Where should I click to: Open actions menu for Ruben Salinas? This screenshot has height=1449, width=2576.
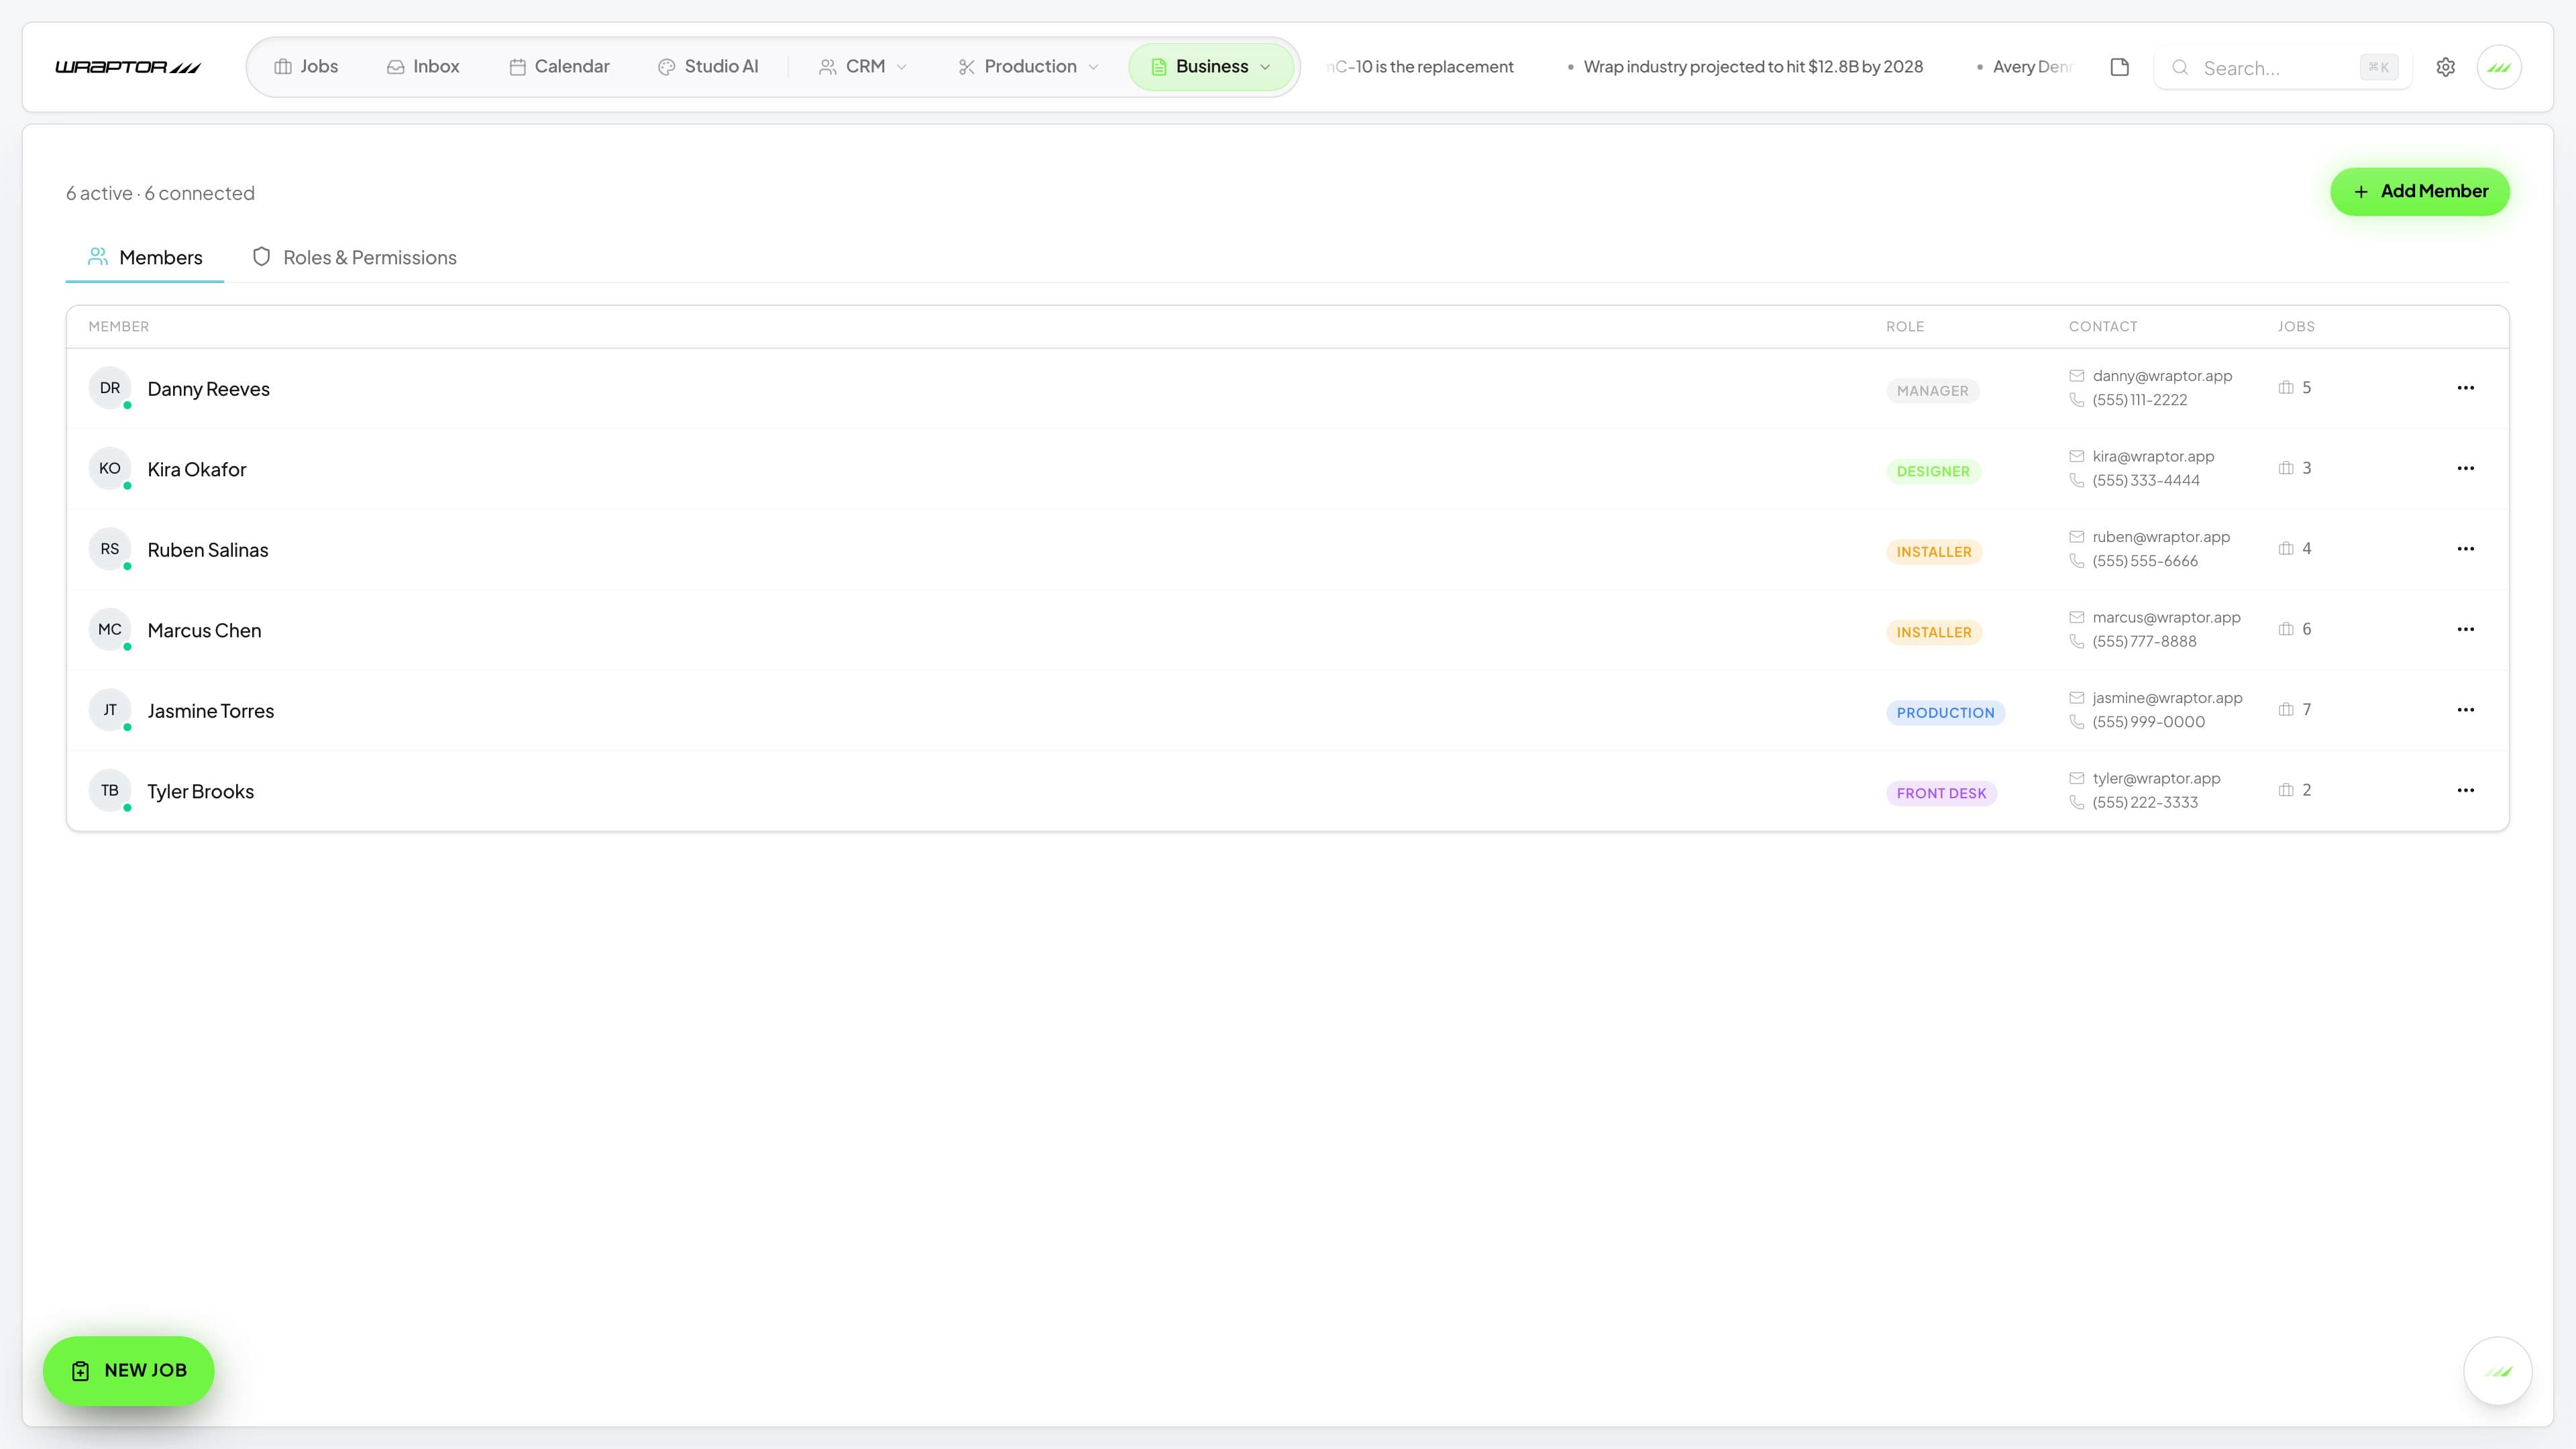[x=2465, y=549]
